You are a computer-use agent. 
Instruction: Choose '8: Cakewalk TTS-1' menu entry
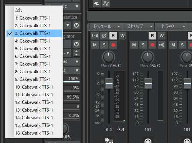(x=34, y=72)
